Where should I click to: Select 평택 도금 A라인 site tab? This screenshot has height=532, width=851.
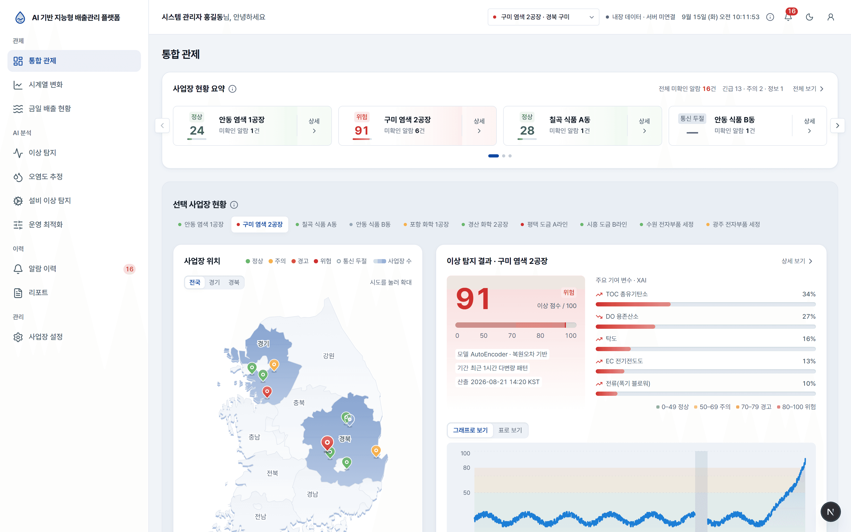[x=544, y=225]
